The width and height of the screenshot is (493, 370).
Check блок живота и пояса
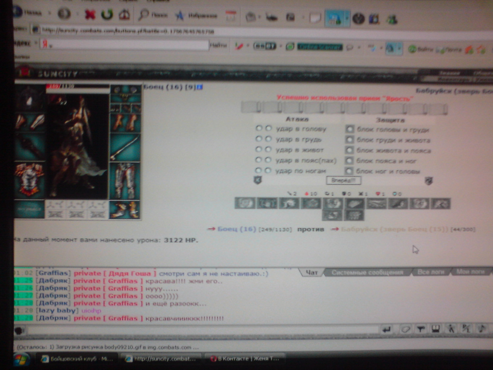[350, 150]
